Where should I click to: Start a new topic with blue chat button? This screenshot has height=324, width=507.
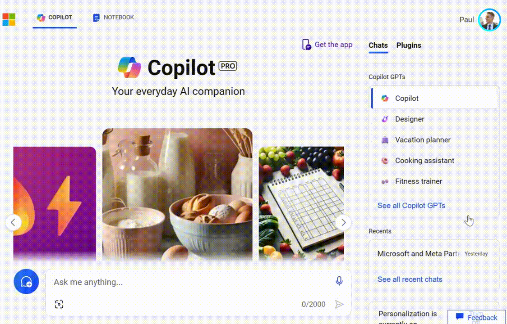tap(26, 281)
